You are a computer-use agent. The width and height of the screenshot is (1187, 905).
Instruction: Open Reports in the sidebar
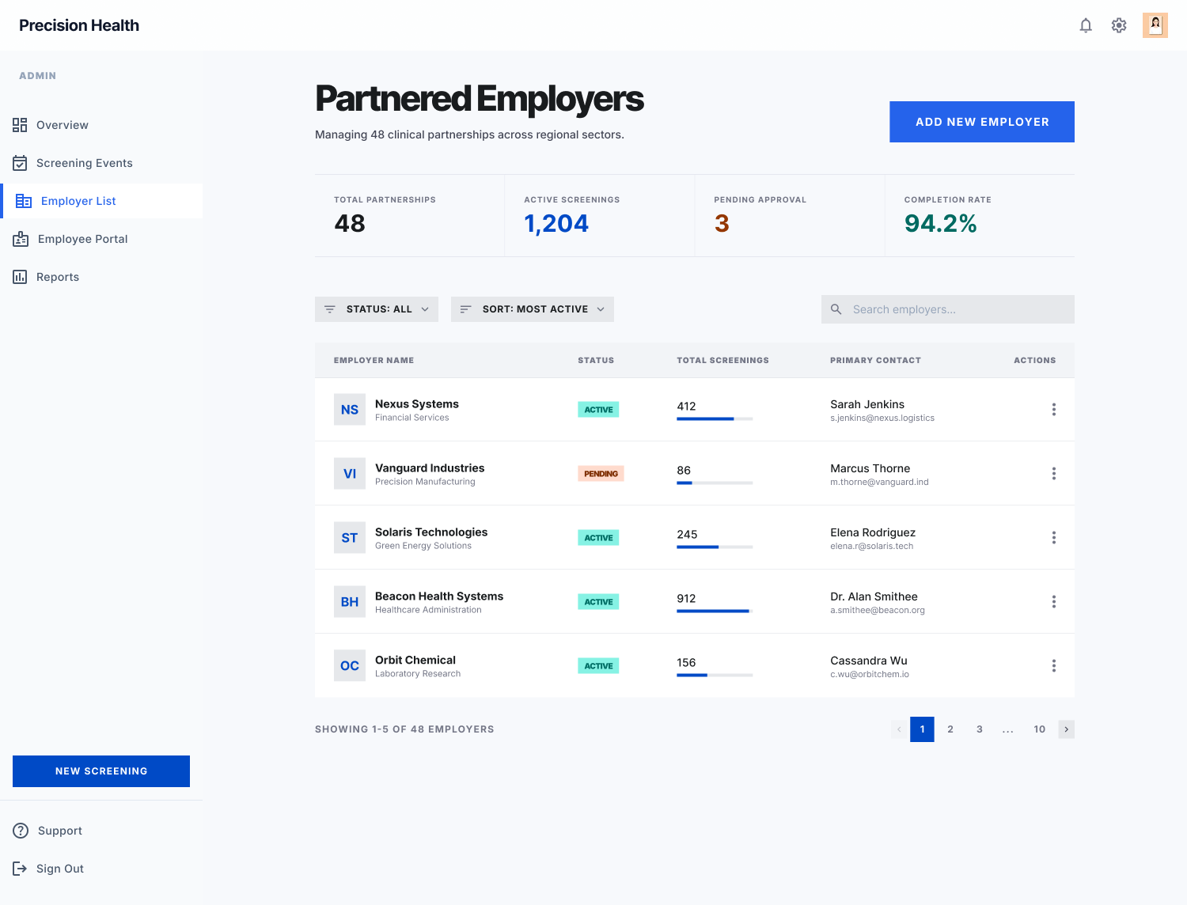coord(101,277)
